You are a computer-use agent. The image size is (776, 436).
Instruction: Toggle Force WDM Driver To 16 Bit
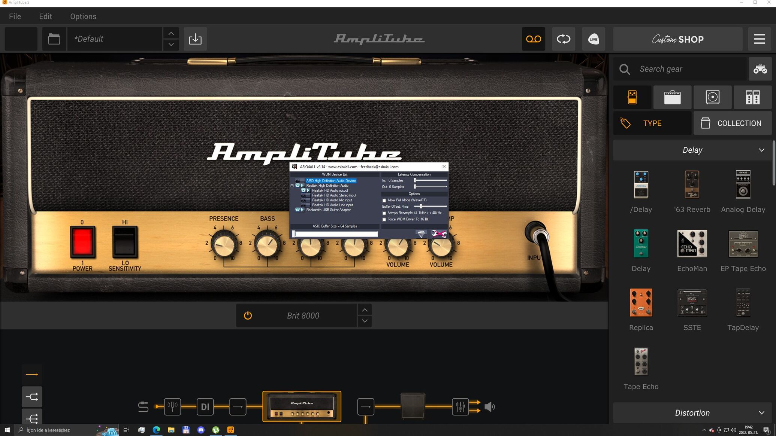[384, 220]
